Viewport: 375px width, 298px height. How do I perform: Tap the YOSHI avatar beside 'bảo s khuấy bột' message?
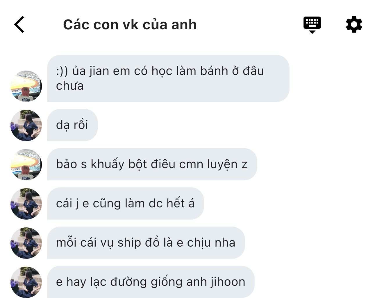[26, 164]
